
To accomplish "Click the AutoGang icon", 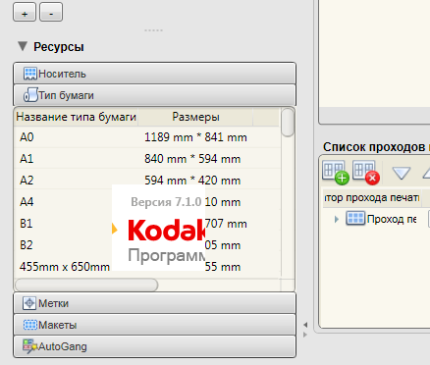I will 29,346.
